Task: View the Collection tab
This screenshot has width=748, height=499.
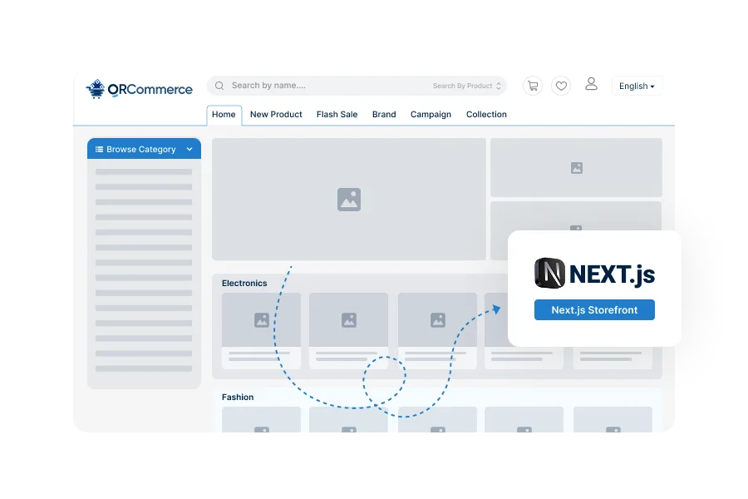Action: click(486, 115)
